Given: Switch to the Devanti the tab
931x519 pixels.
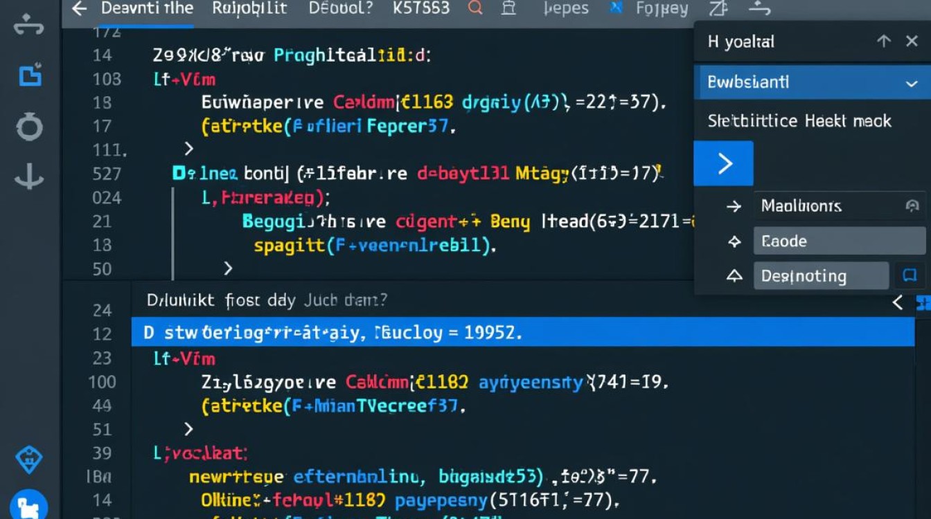Looking at the screenshot, I should (x=147, y=8).
